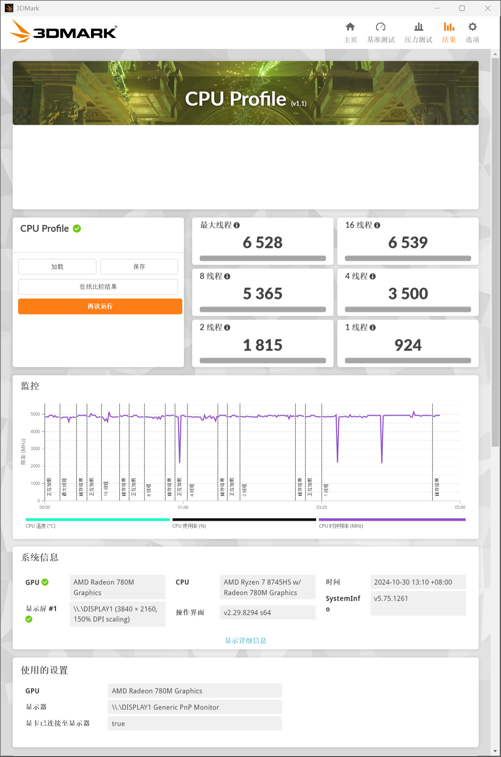Viewport: 501px width, 757px height.
Task: Click the 加载 (Load) button
Action: click(57, 267)
